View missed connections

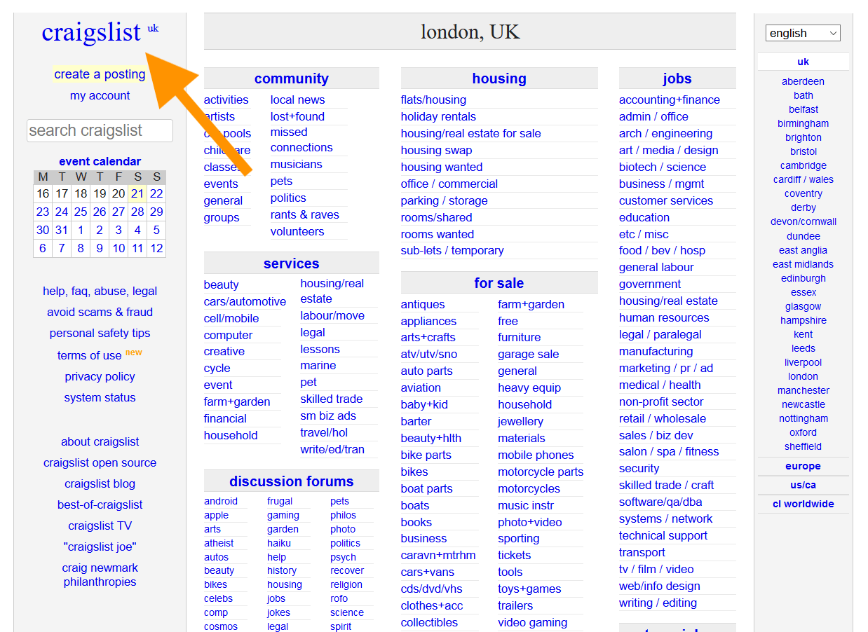301,139
